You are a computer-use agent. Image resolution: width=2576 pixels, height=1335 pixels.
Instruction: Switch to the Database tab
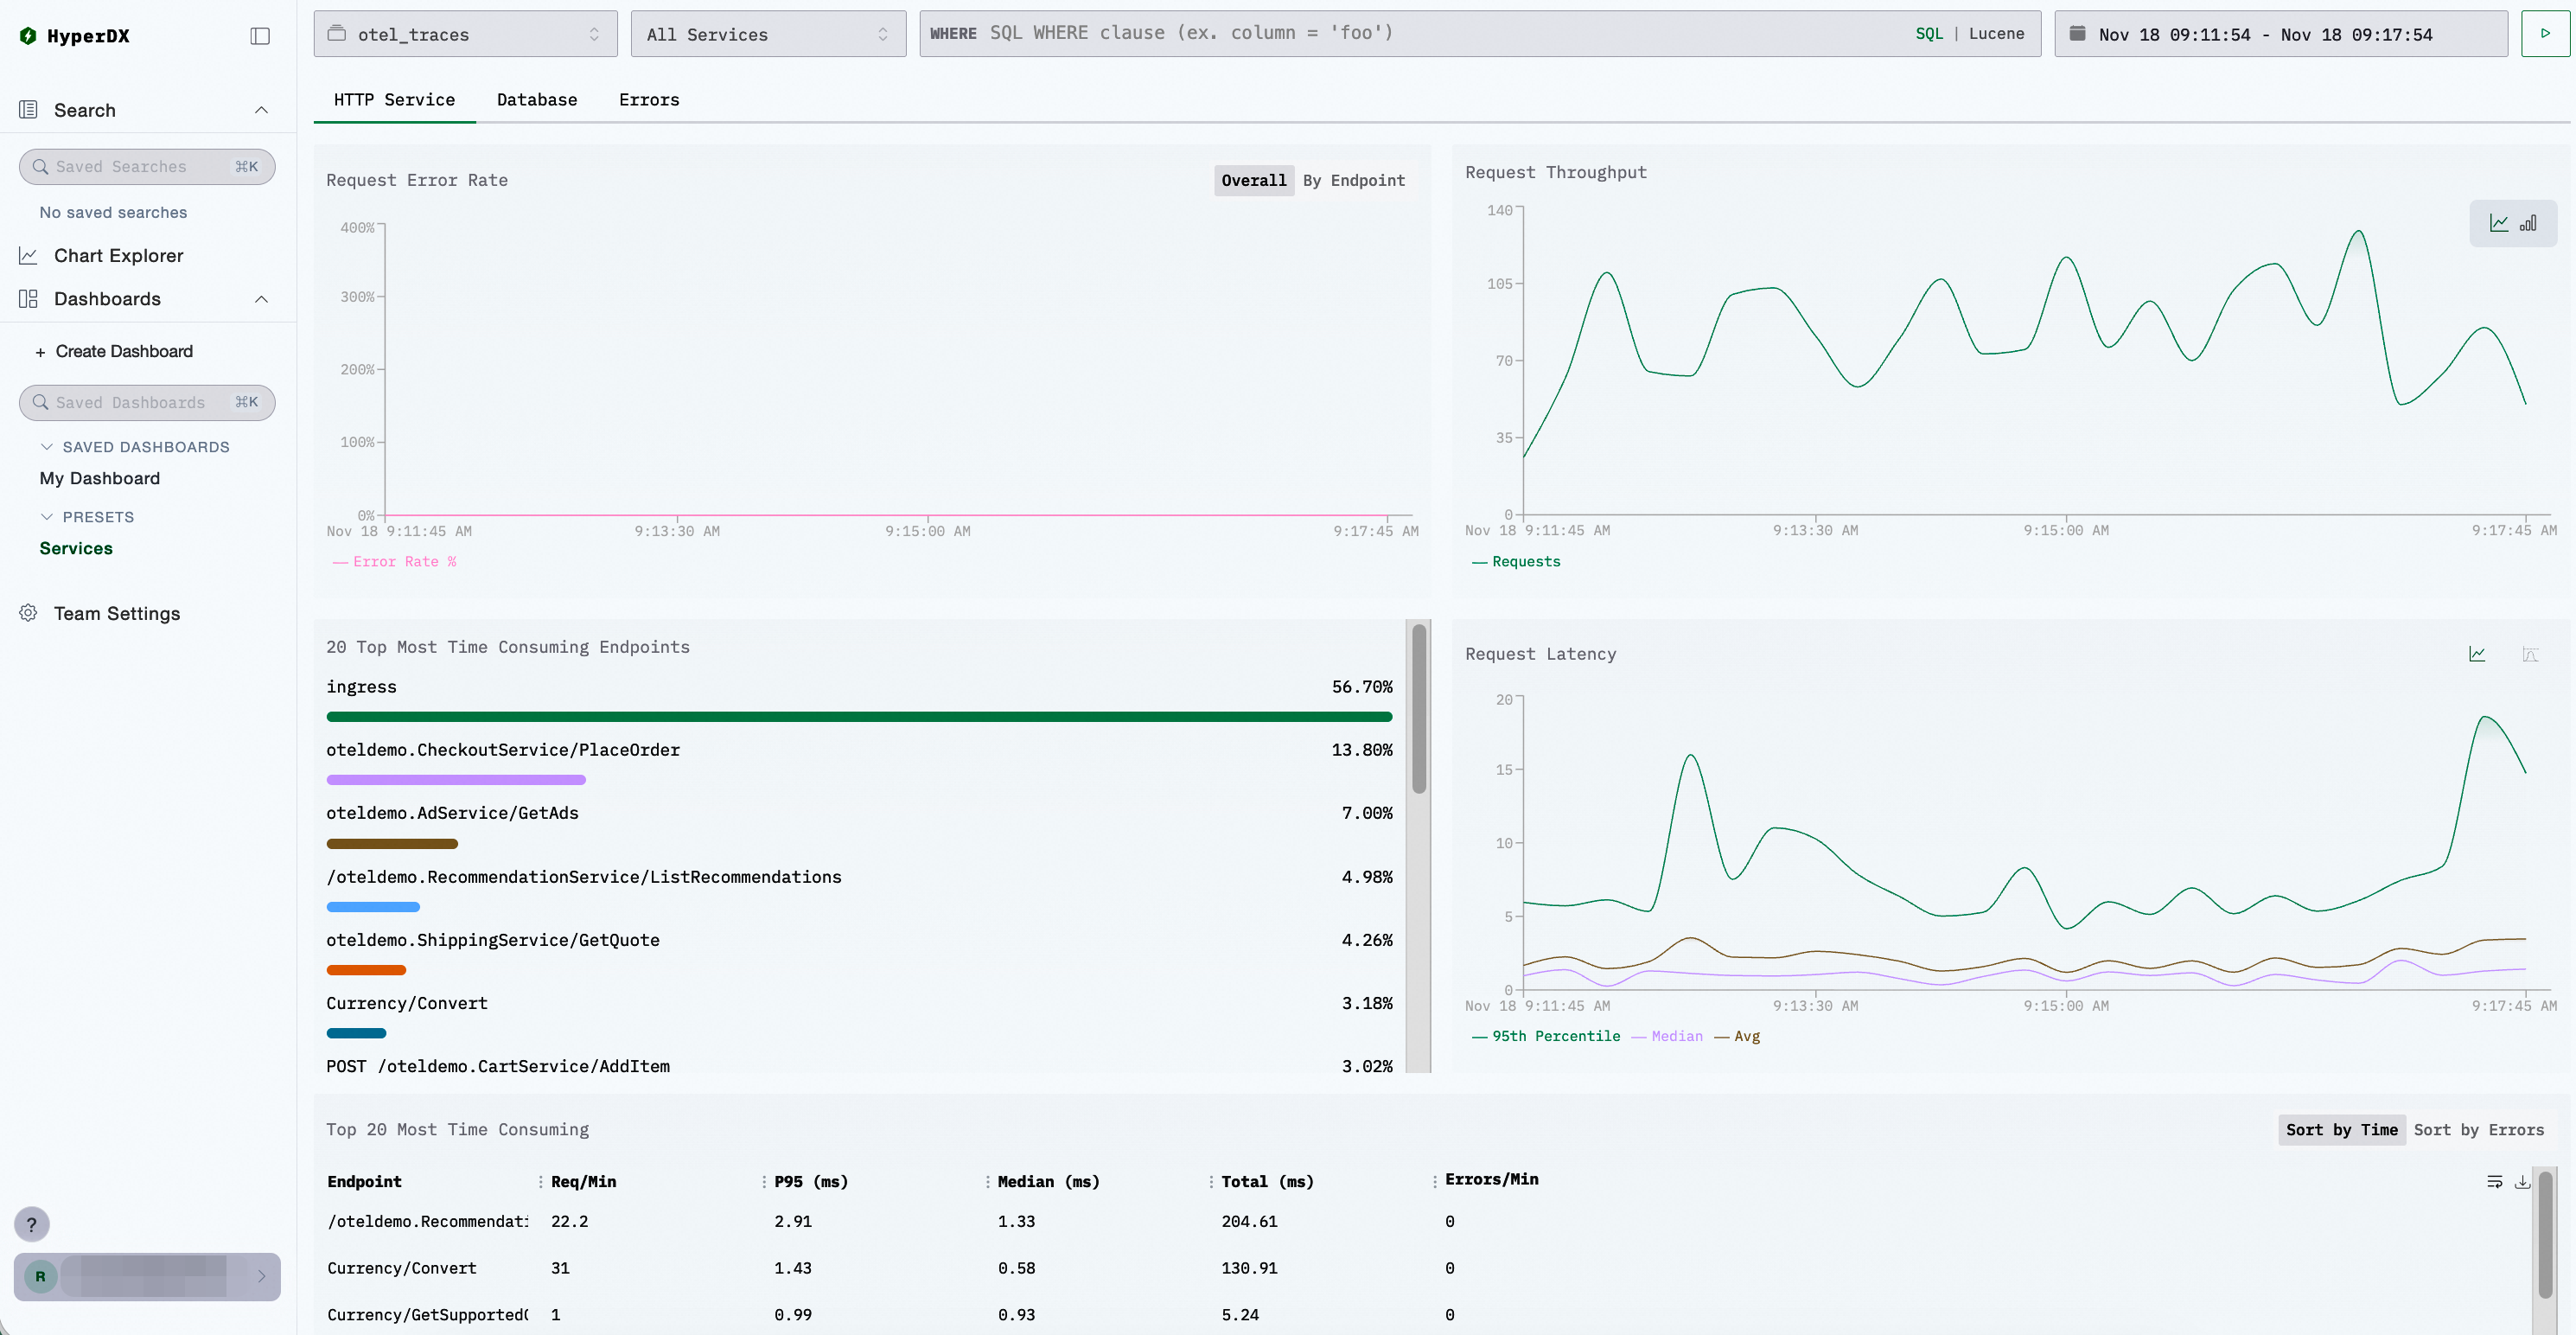[x=537, y=100]
